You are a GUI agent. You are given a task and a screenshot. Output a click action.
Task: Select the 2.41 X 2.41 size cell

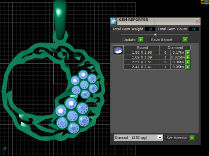tap(142, 67)
